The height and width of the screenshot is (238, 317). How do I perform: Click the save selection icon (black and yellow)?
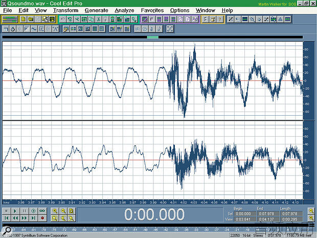pos(52,19)
